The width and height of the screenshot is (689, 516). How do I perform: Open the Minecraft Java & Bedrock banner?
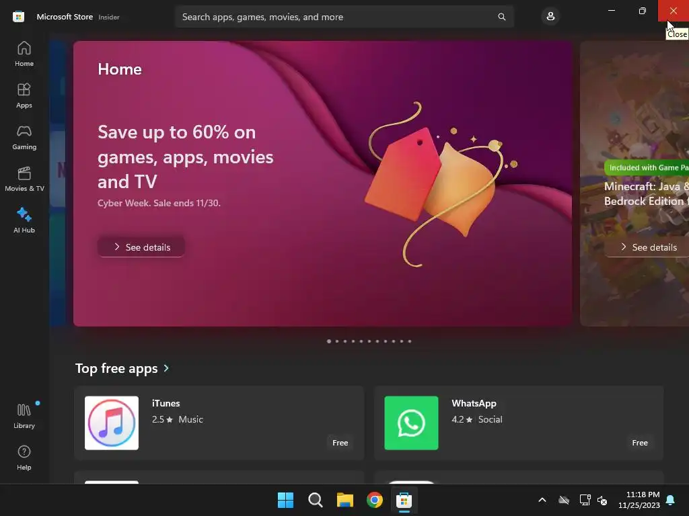[x=634, y=183]
